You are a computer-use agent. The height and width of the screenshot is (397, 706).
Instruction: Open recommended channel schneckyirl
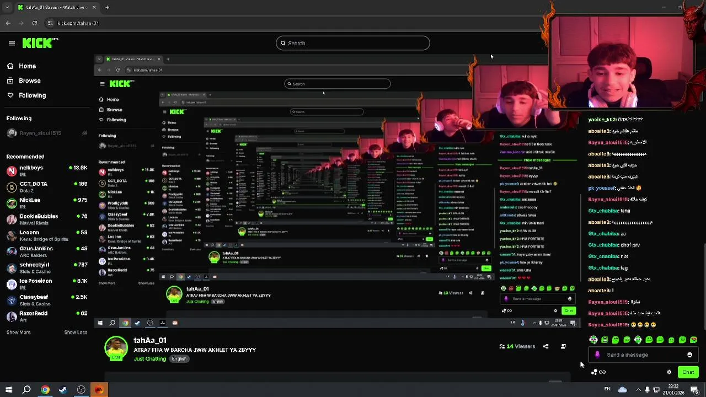(x=46, y=267)
